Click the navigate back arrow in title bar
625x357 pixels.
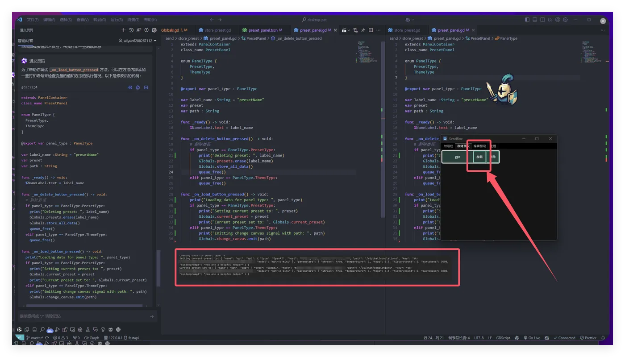212,20
